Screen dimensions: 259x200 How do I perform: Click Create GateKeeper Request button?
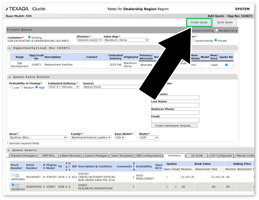pos(174,125)
